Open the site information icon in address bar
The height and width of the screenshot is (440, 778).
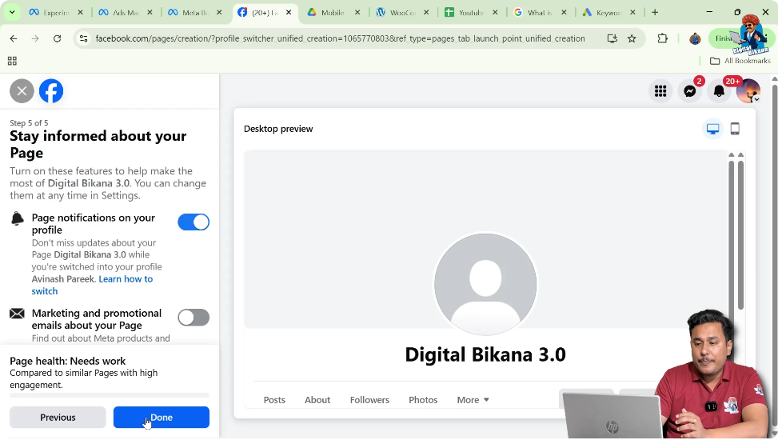point(84,38)
